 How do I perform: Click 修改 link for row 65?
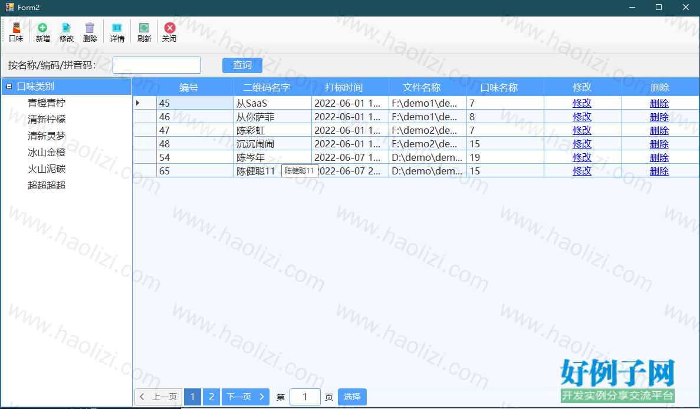581,171
